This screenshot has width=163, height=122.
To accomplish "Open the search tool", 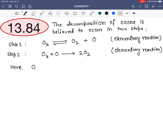I will tap(17, 6).
